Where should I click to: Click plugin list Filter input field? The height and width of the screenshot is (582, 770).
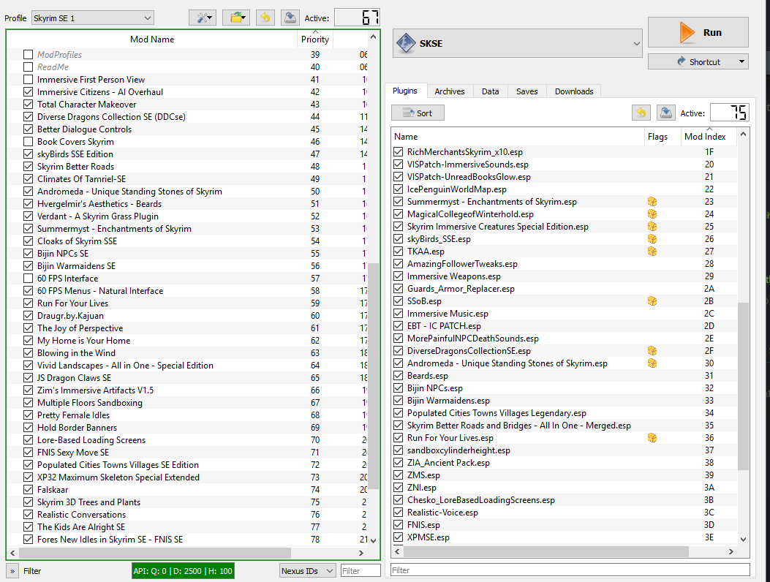tap(570, 570)
